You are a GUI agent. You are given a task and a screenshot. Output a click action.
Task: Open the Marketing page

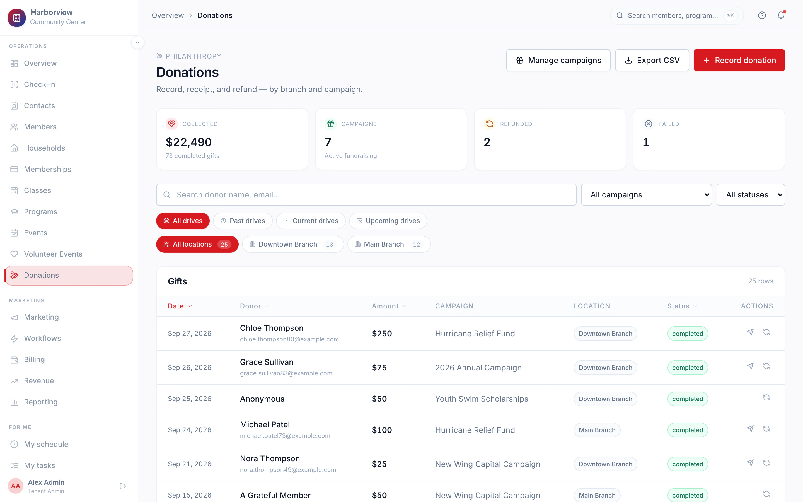[69, 317]
